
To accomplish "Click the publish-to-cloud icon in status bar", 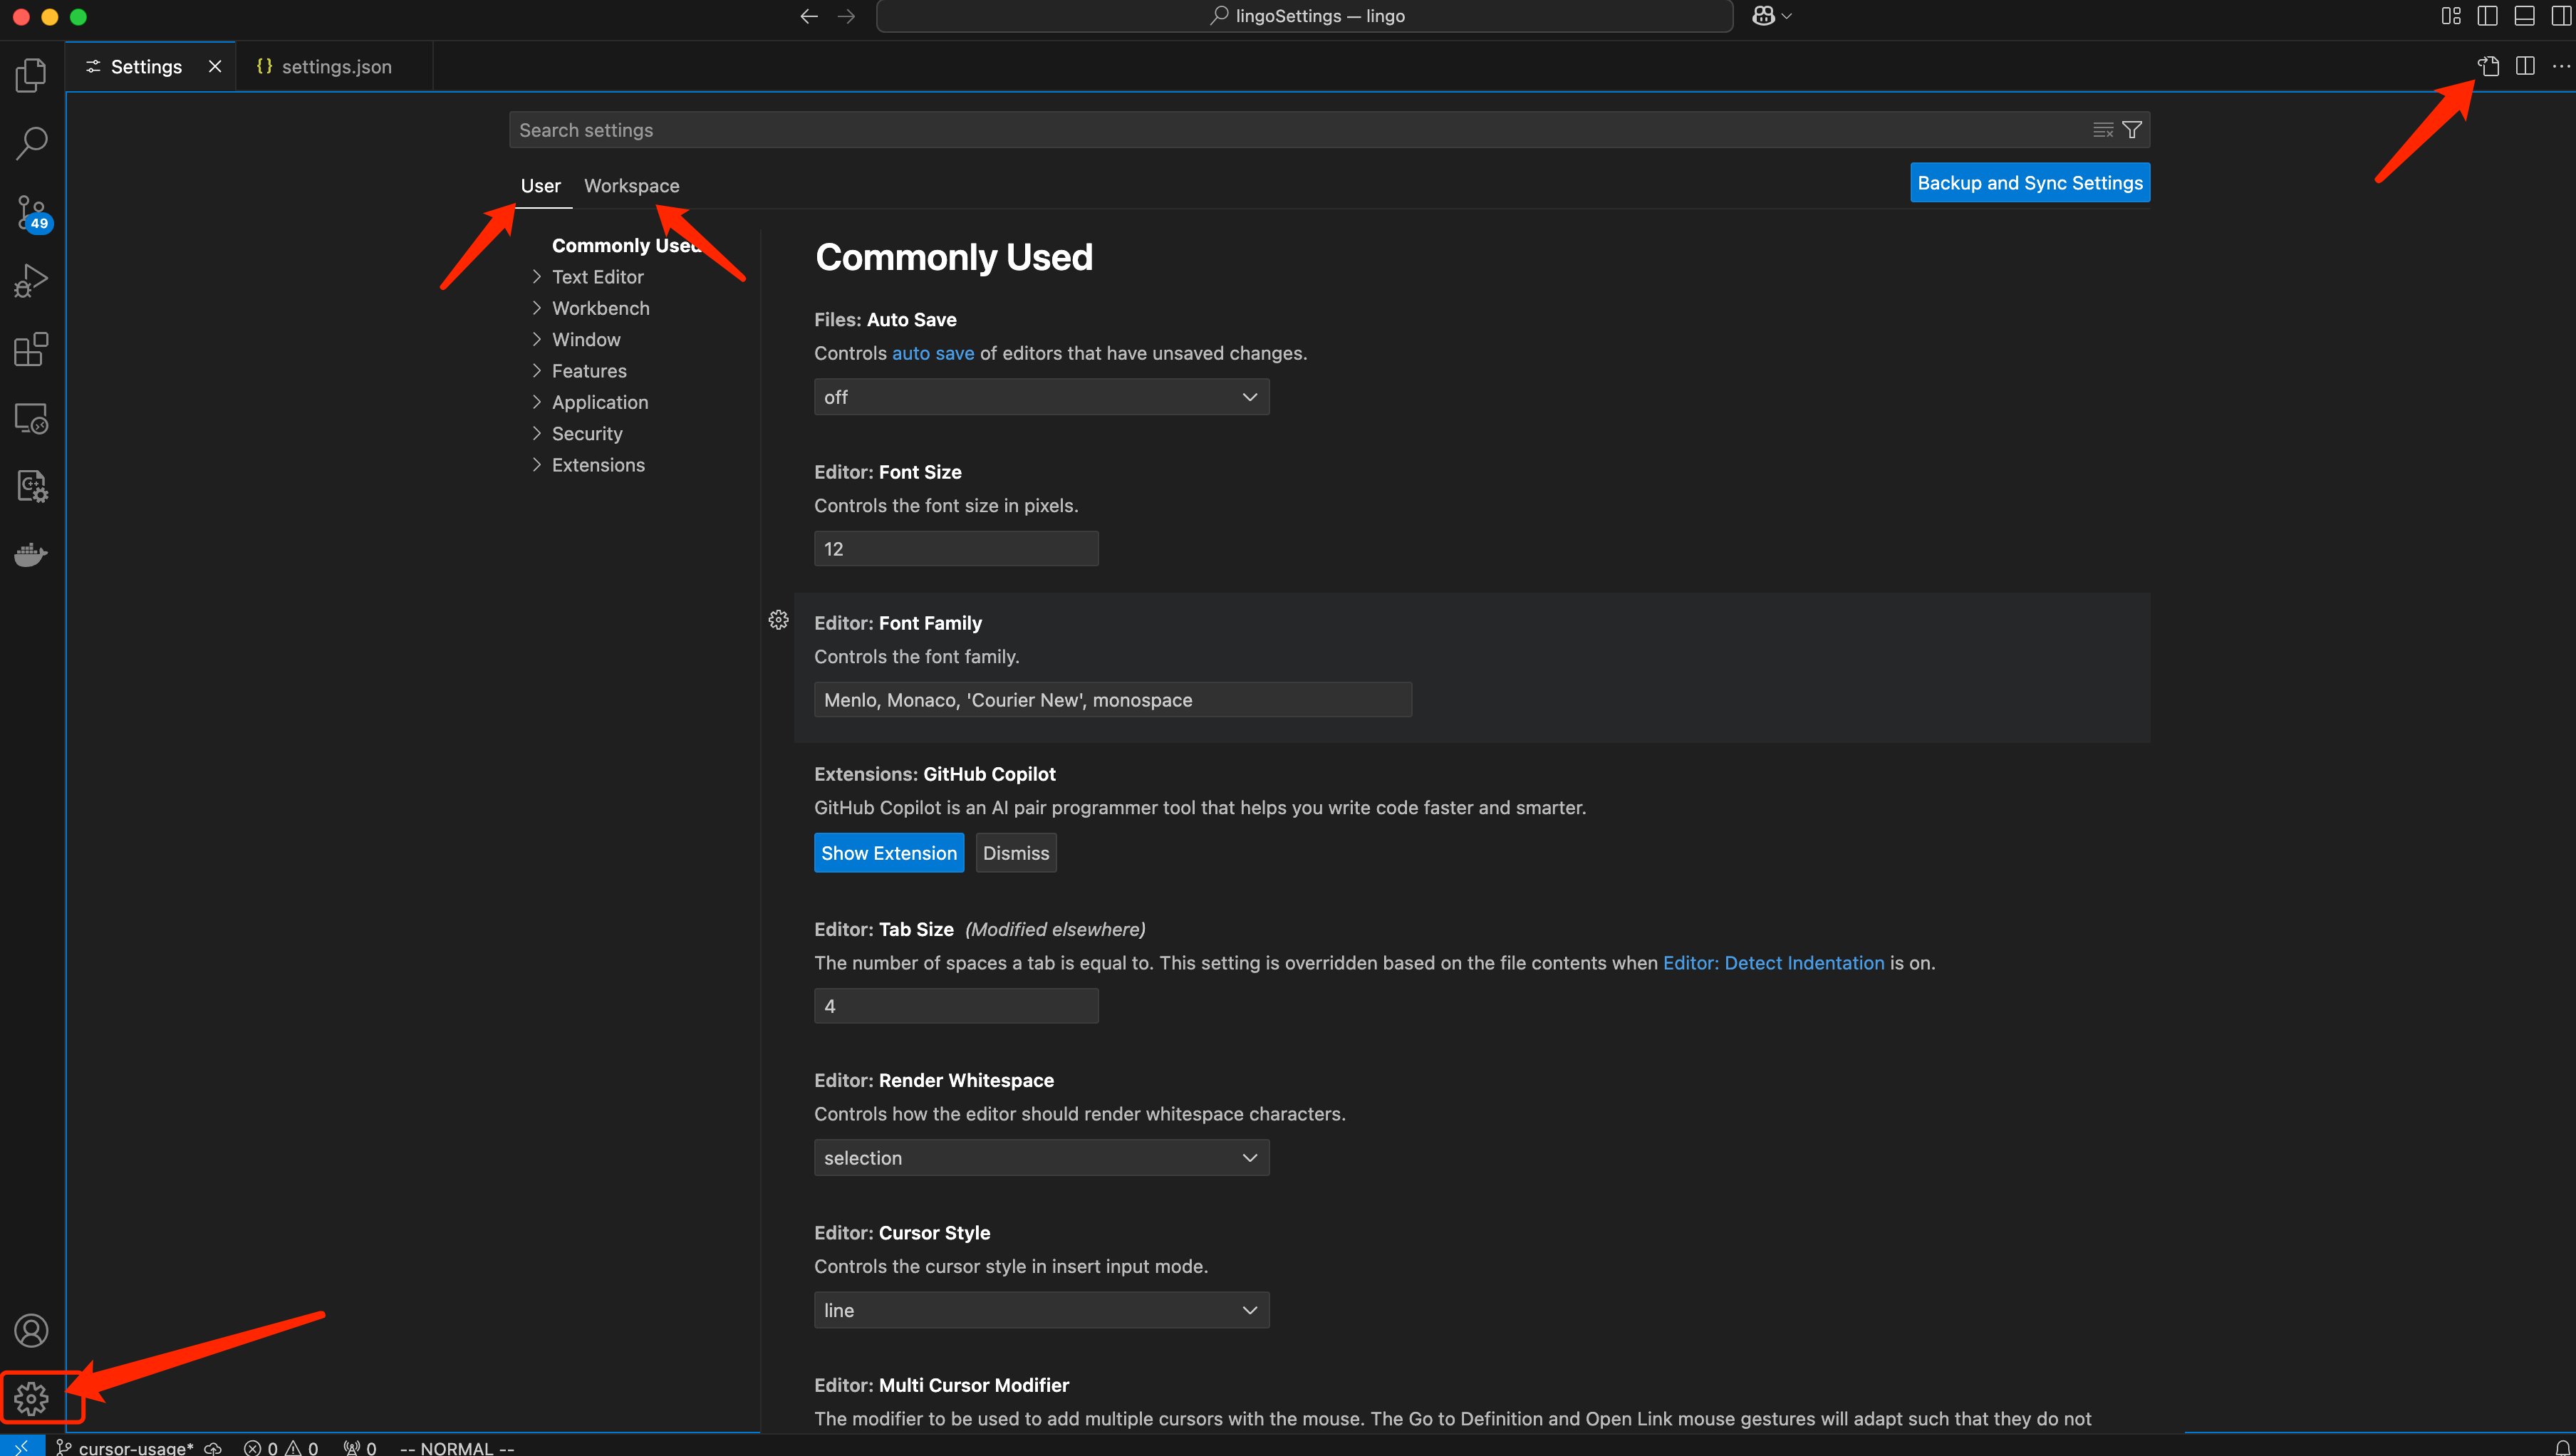I will tap(212, 1447).
